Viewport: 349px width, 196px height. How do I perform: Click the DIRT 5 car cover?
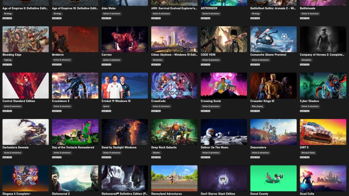click(323, 132)
